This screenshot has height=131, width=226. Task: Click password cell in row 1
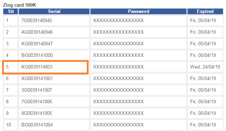coord(138,20)
